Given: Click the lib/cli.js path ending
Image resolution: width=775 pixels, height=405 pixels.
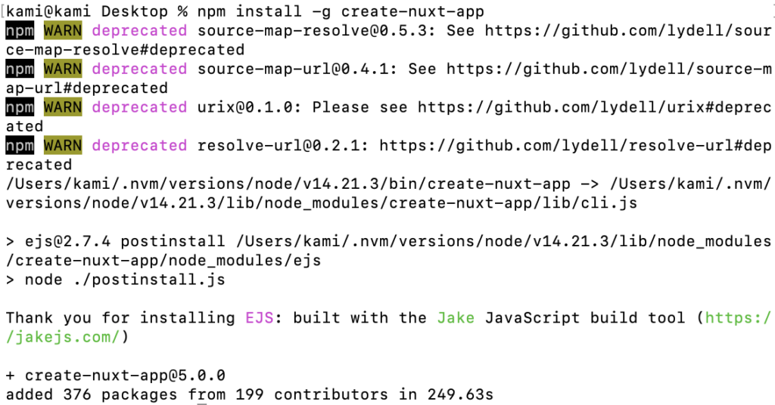Looking at the screenshot, I should point(589,202).
